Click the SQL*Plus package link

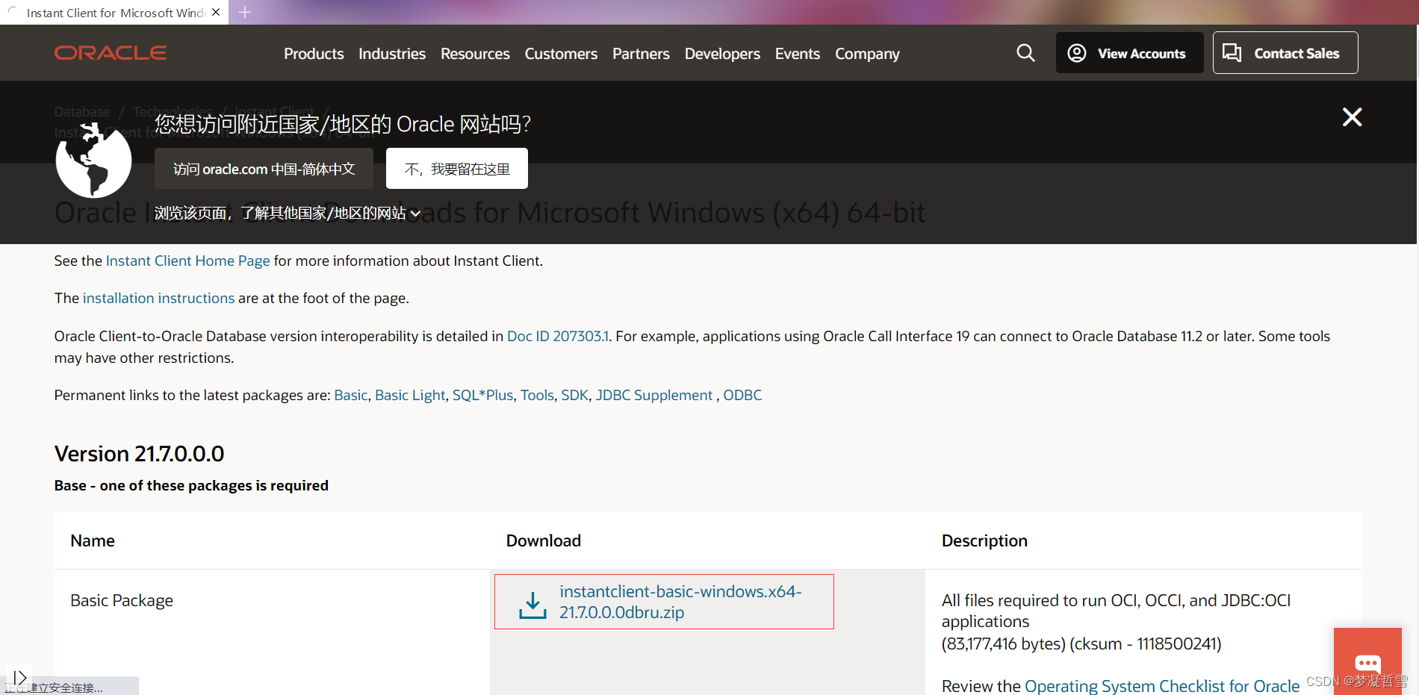tap(482, 395)
